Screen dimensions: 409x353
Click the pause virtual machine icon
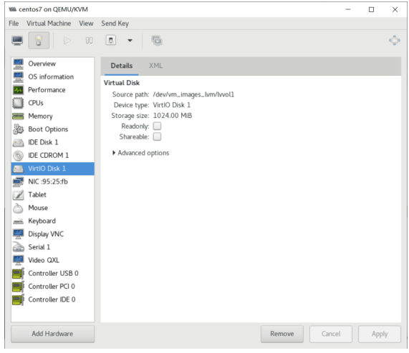click(89, 40)
